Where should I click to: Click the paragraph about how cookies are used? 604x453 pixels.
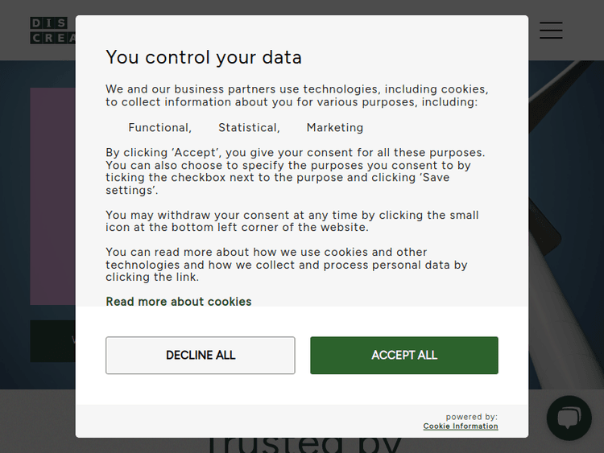pos(286,265)
